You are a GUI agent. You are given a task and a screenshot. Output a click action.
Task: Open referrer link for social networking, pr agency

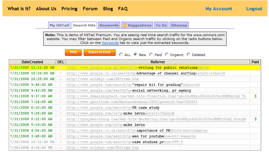click(129, 90)
